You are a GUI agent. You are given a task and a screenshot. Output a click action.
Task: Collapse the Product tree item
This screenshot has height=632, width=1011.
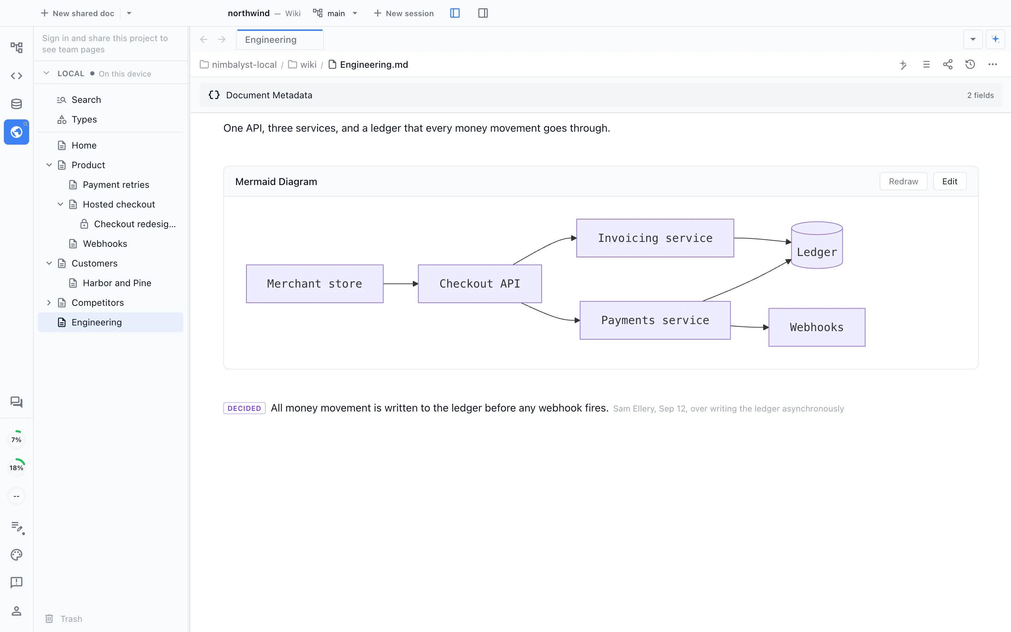point(49,165)
